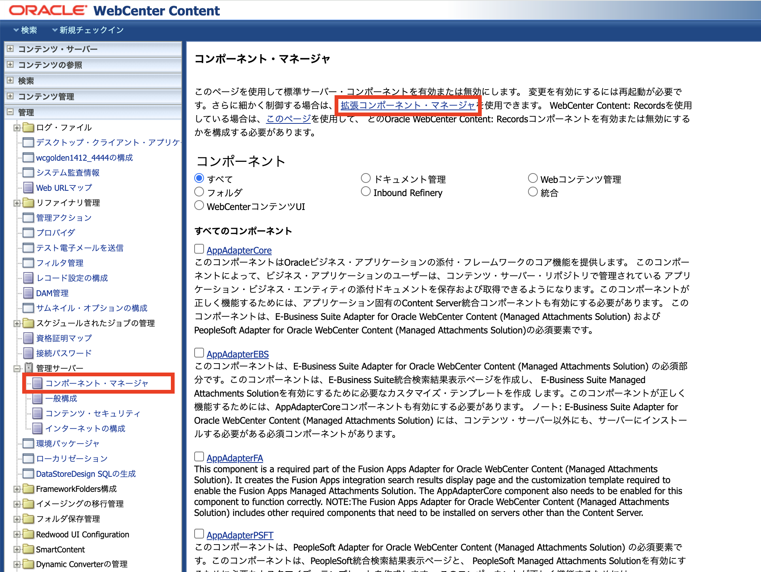Open the 拡張コンポーネント・マネージャ link

coord(408,105)
